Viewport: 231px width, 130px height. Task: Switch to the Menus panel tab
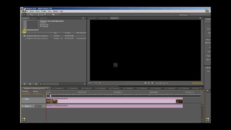34,18
